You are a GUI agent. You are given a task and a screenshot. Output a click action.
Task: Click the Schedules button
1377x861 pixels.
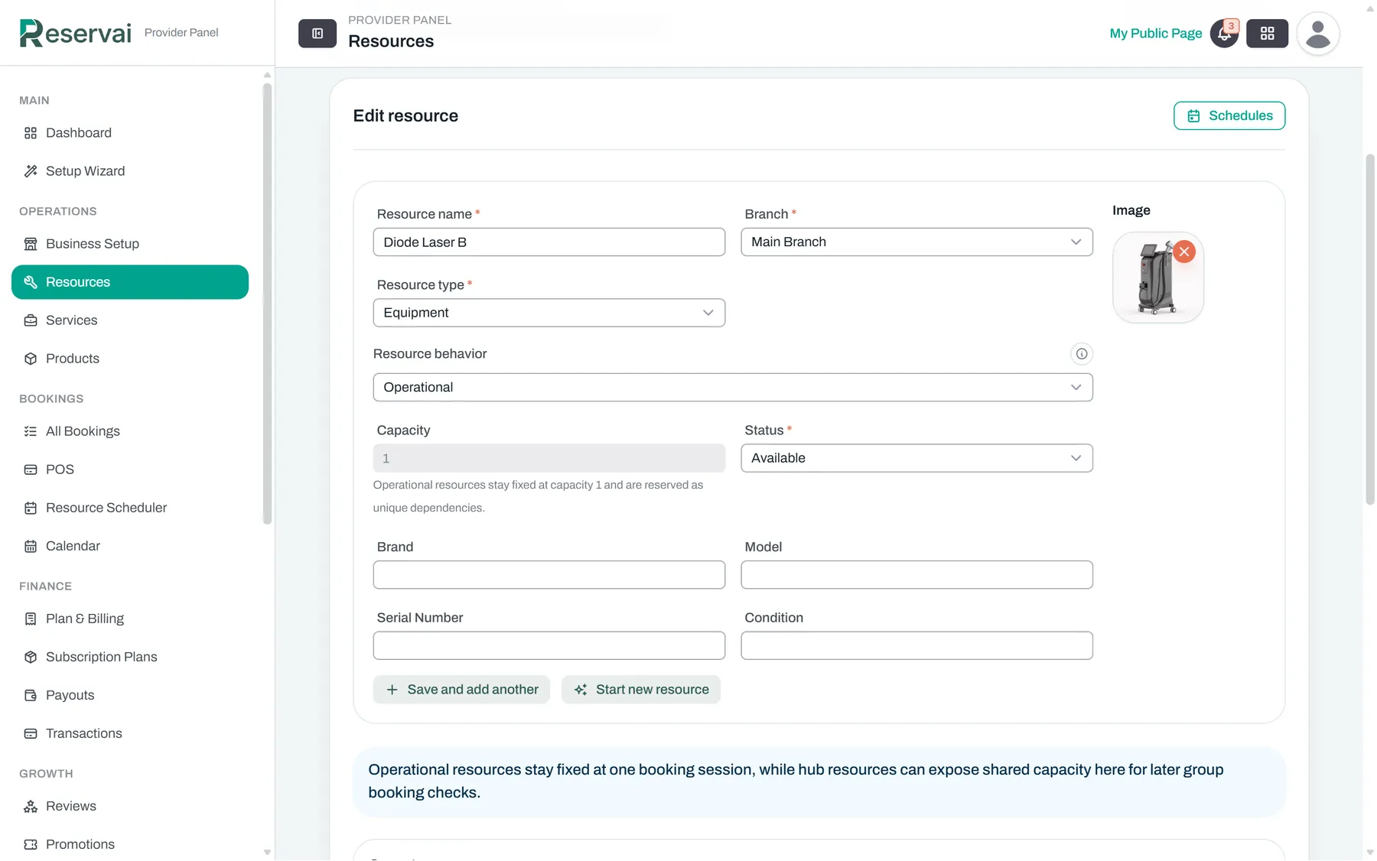pos(1229,116)
